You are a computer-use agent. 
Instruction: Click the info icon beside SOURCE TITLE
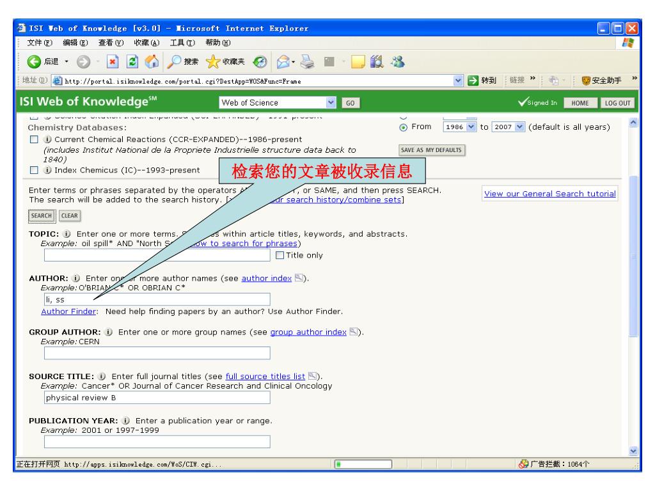[102, 376]
